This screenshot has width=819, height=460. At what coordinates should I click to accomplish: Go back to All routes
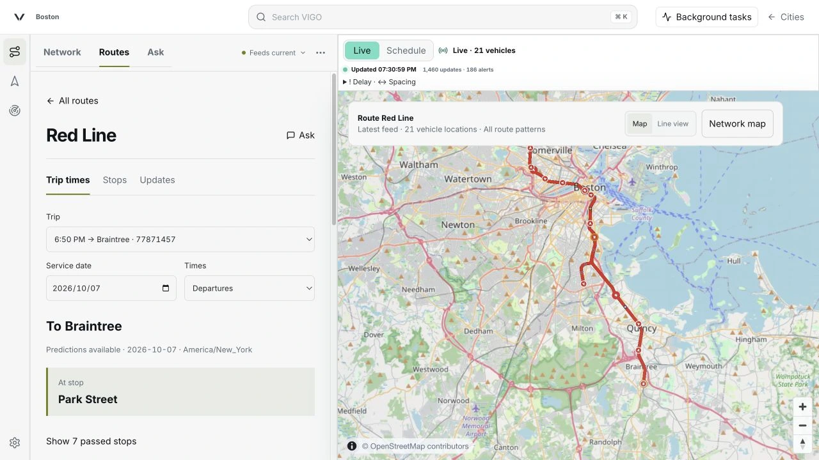[x=72, y=101]
